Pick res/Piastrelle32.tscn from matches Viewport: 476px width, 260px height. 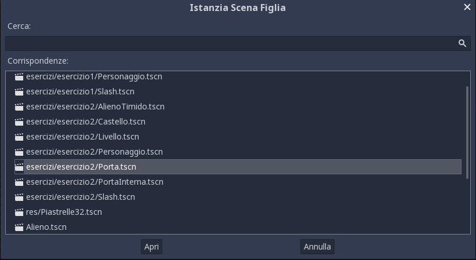[238, 212]
